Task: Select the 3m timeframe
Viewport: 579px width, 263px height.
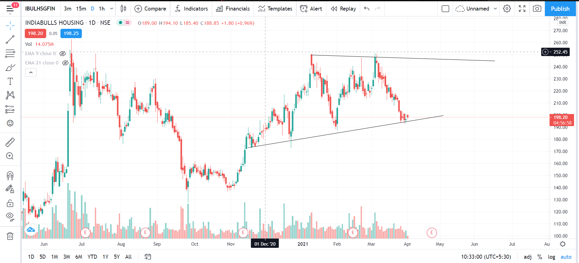Action: coord(68,9)
